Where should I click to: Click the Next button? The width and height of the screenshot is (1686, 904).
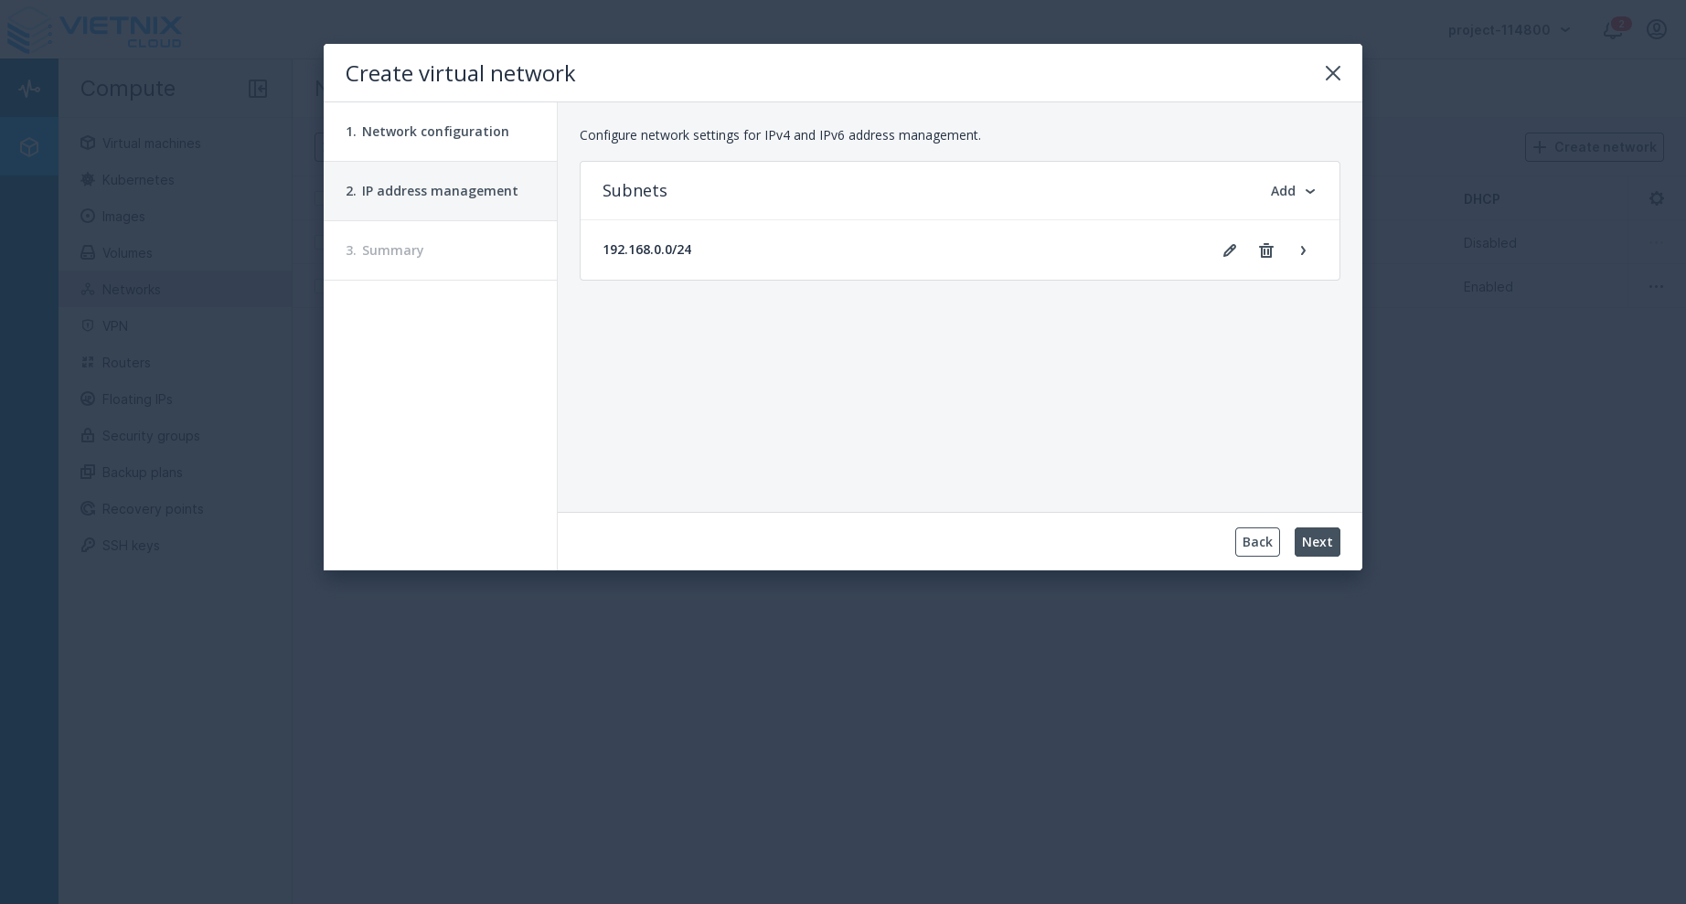(1318, 542)
